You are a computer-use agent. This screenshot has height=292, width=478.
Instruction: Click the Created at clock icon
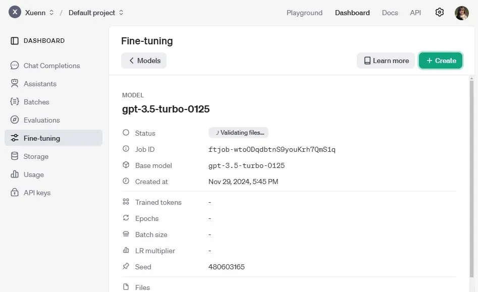(x=126, y=181)
